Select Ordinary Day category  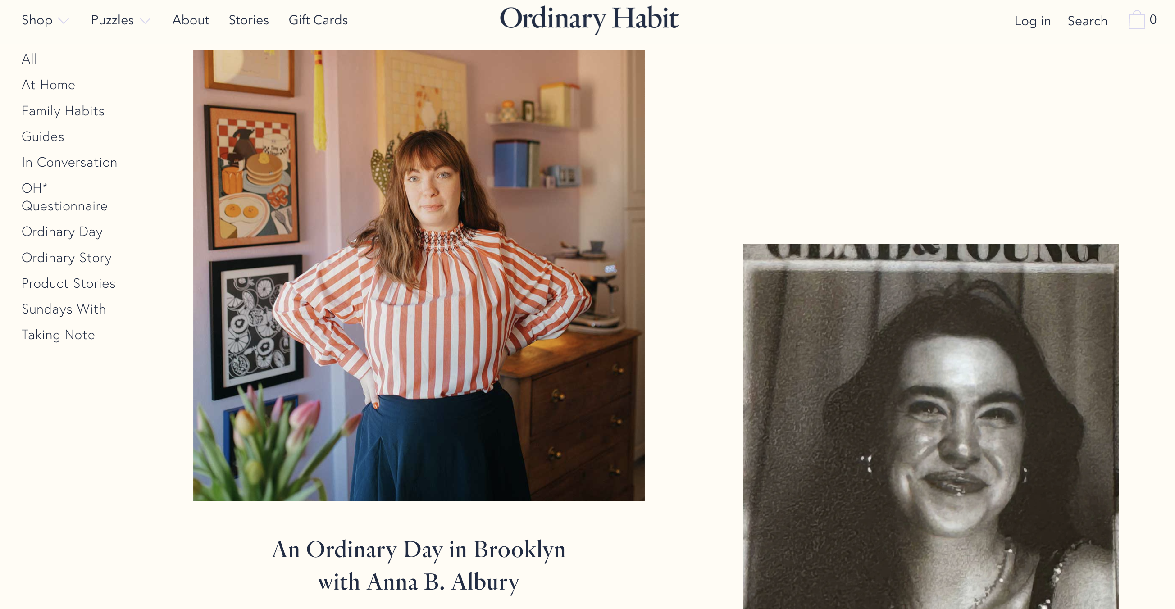[x=62, y=232]
